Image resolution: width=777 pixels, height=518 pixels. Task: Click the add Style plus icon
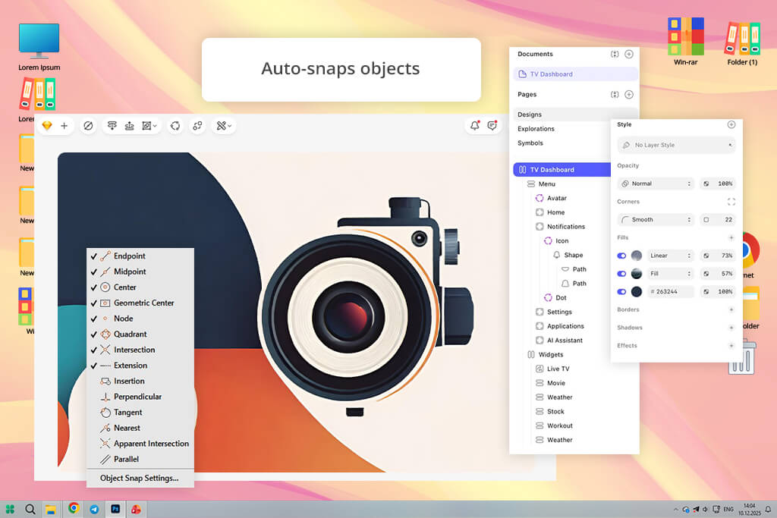731,124
